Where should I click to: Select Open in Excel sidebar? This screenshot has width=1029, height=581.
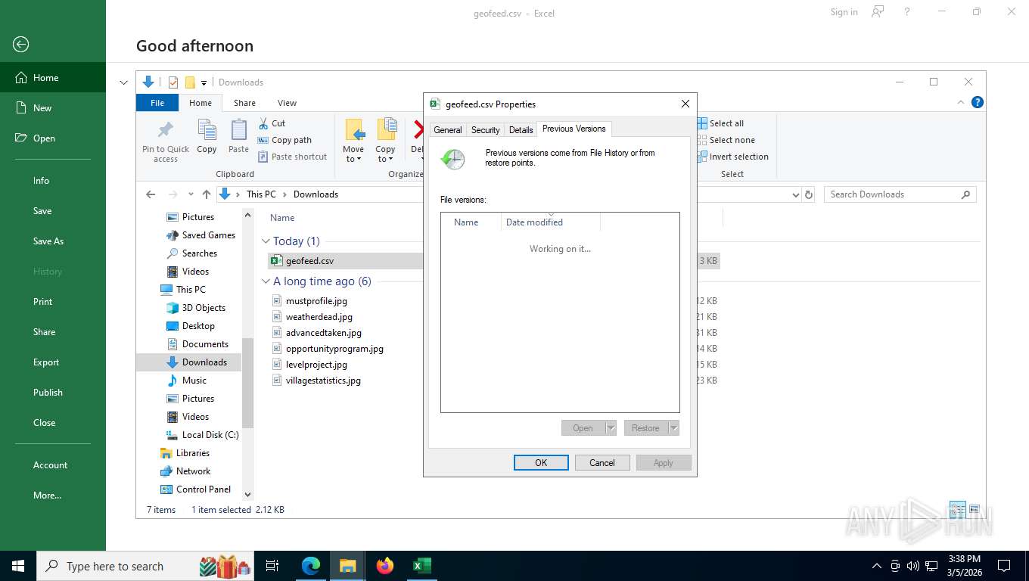(x=53, y=138)
